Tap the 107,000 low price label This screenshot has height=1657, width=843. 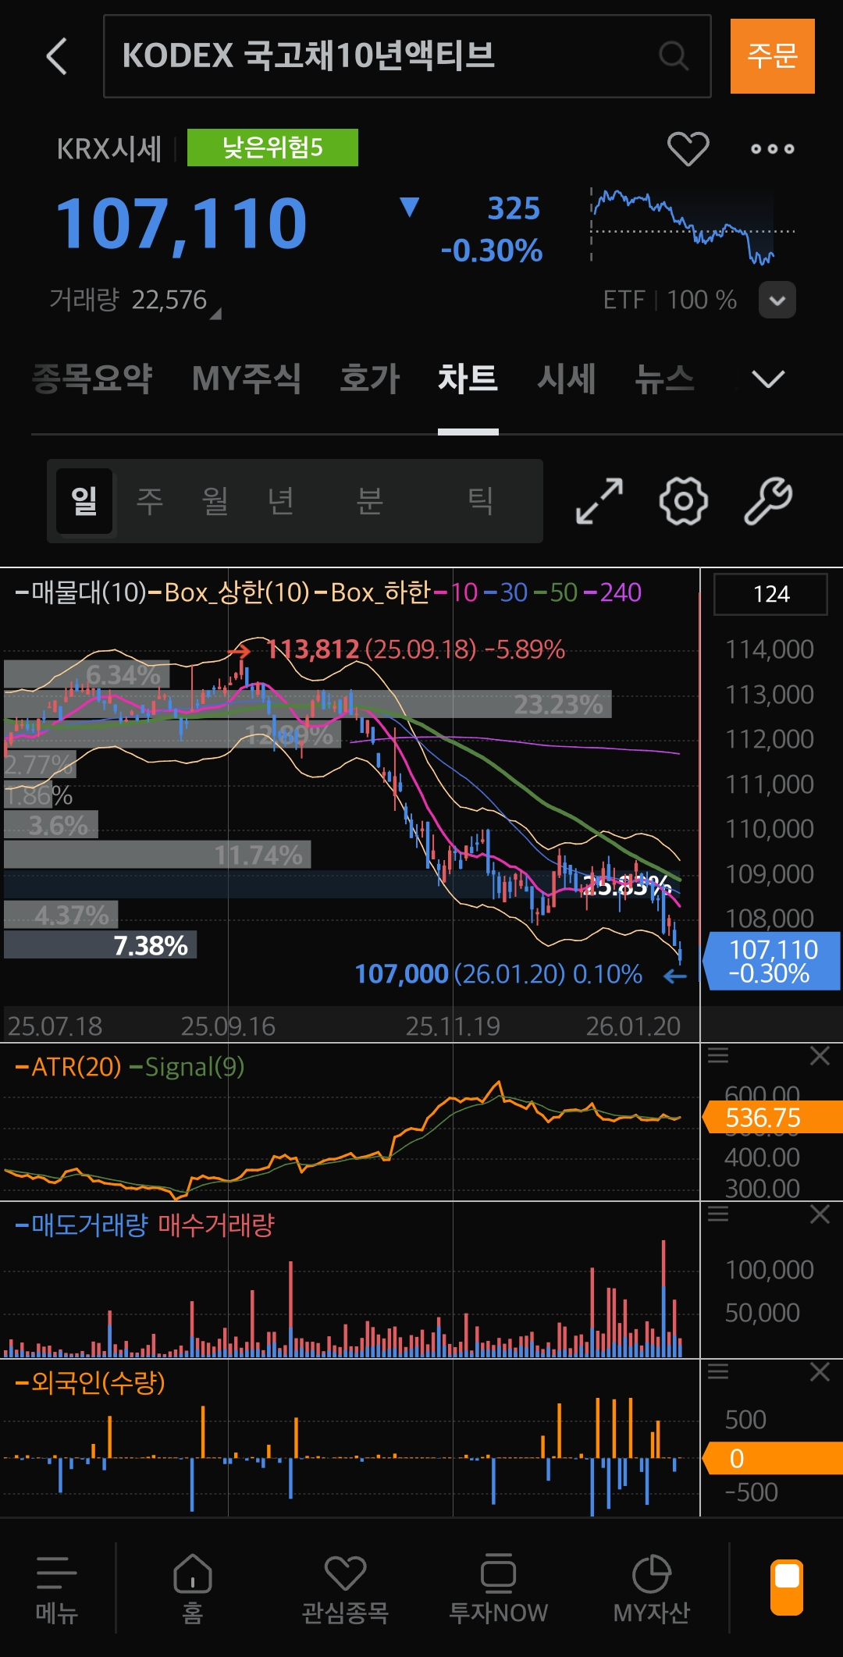pos(498,974)
